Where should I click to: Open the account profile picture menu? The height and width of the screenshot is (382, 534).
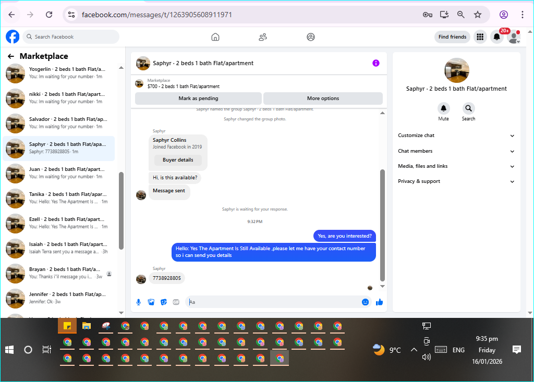point(514,37)
